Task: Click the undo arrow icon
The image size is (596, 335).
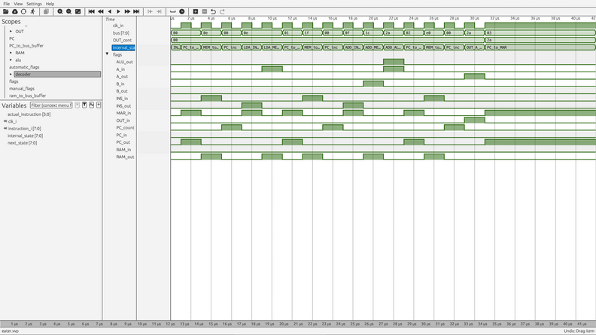Action: point(213,11)
